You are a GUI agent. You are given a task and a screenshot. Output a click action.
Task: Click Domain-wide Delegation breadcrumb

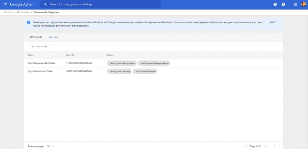[46, 12]
